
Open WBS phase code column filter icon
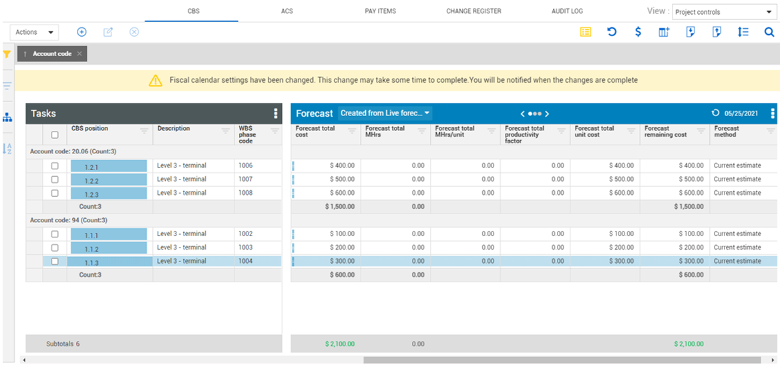point(275,131)
